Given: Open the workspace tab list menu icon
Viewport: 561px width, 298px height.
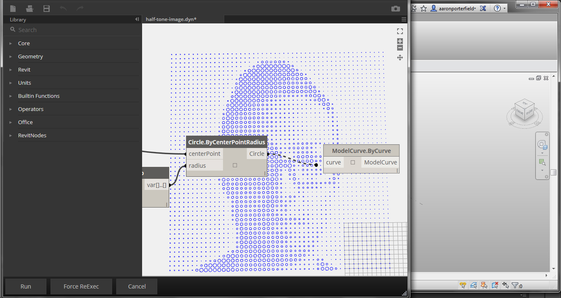Looking at the screenshot, I should pos(404,19).
